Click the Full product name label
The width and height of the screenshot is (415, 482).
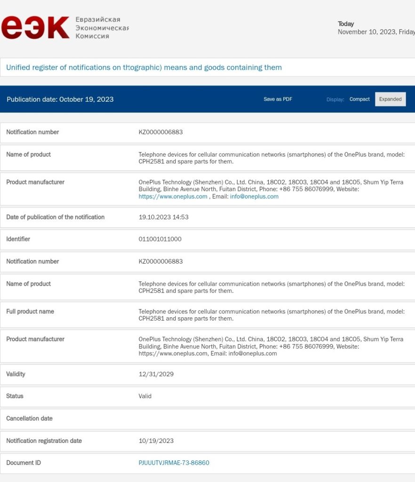30,312
